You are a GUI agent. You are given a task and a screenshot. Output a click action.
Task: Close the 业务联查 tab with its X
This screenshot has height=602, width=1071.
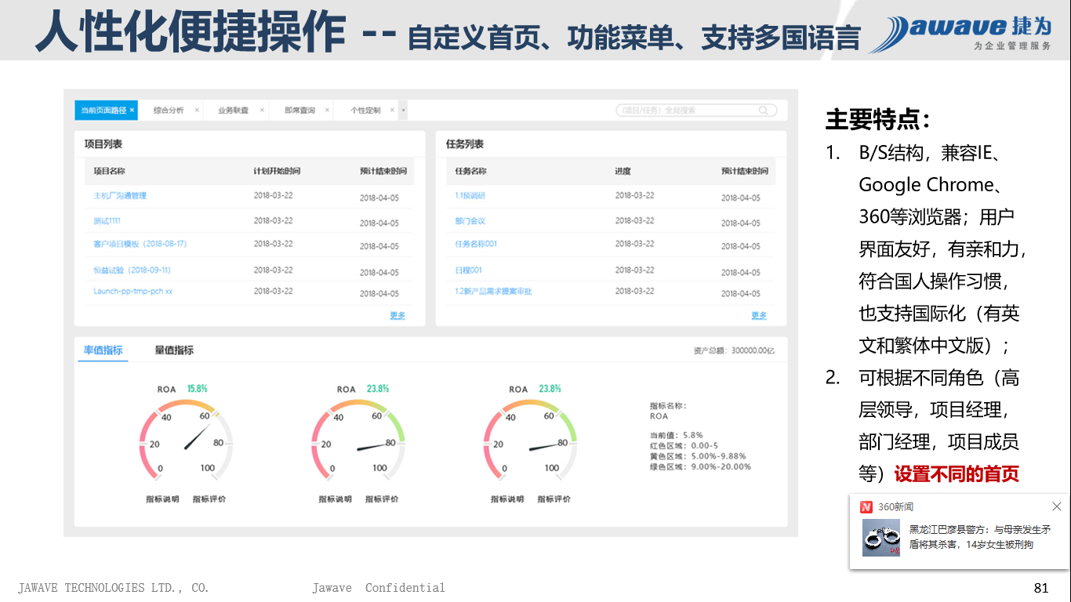click(262, 111)
